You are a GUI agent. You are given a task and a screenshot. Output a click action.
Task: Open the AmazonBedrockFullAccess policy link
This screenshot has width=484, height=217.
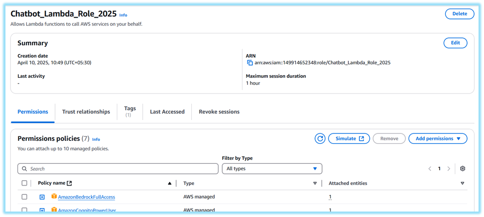coord(86,197)
